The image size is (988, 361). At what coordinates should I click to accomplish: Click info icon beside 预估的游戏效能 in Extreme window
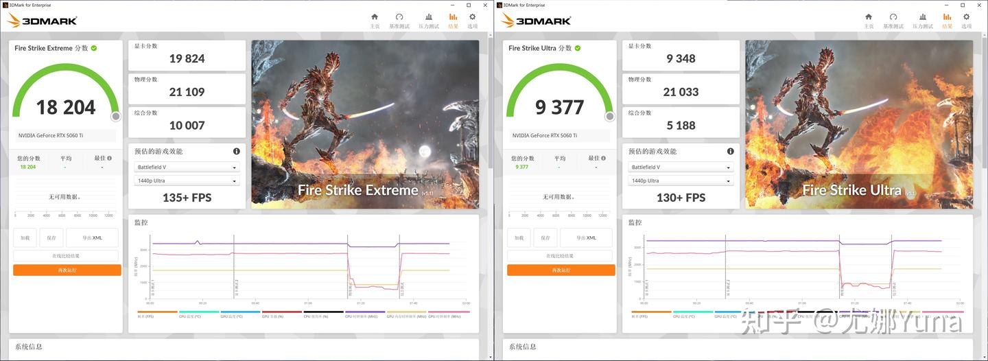(x=237, y=151)
